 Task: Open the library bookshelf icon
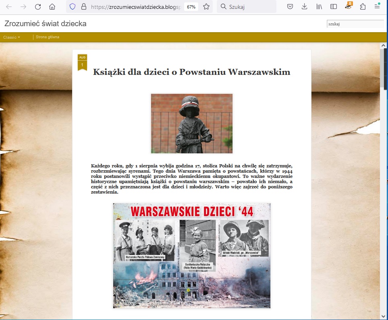pyautogui.click(x=319, y=7)
